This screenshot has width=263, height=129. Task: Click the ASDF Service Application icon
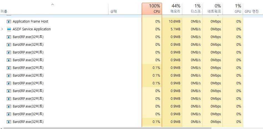(x=9, y=29)
